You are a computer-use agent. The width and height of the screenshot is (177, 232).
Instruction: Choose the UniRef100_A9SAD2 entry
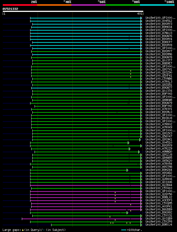pyautogui.click(x=159, y=173)
